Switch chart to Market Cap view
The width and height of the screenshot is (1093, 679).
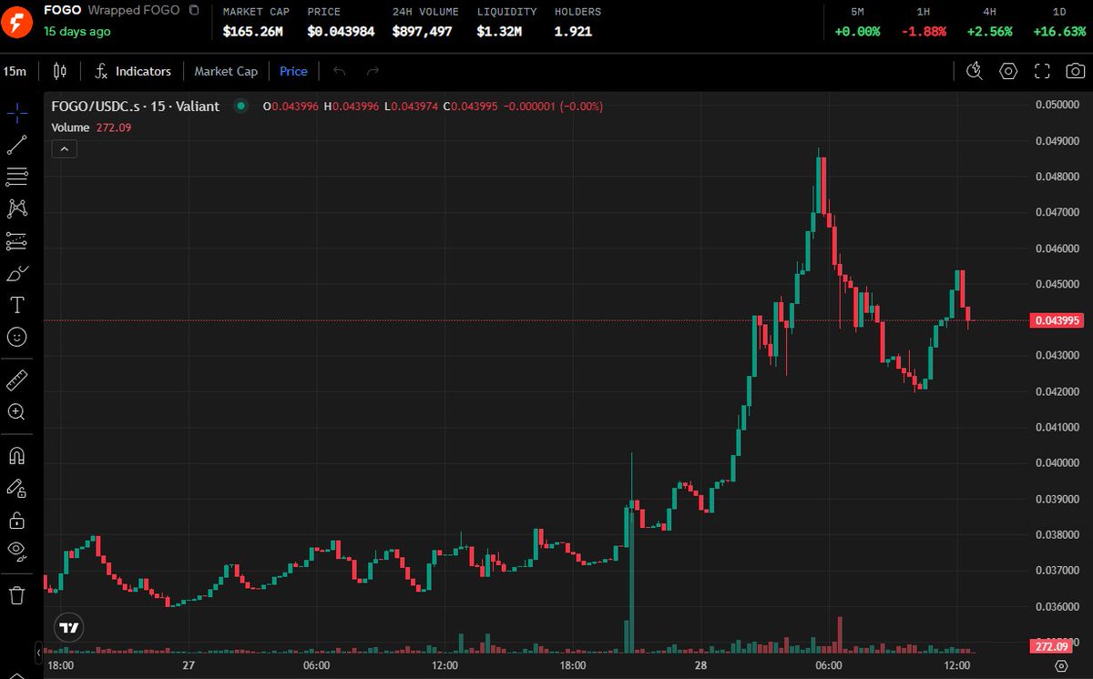pyautogui.click(x=226, y=71)
